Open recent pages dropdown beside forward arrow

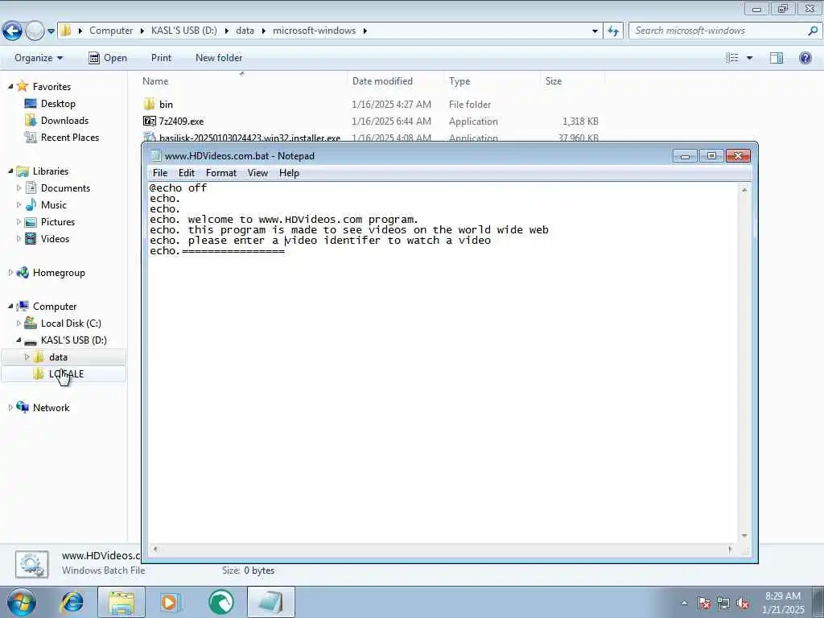pos(51,31)
